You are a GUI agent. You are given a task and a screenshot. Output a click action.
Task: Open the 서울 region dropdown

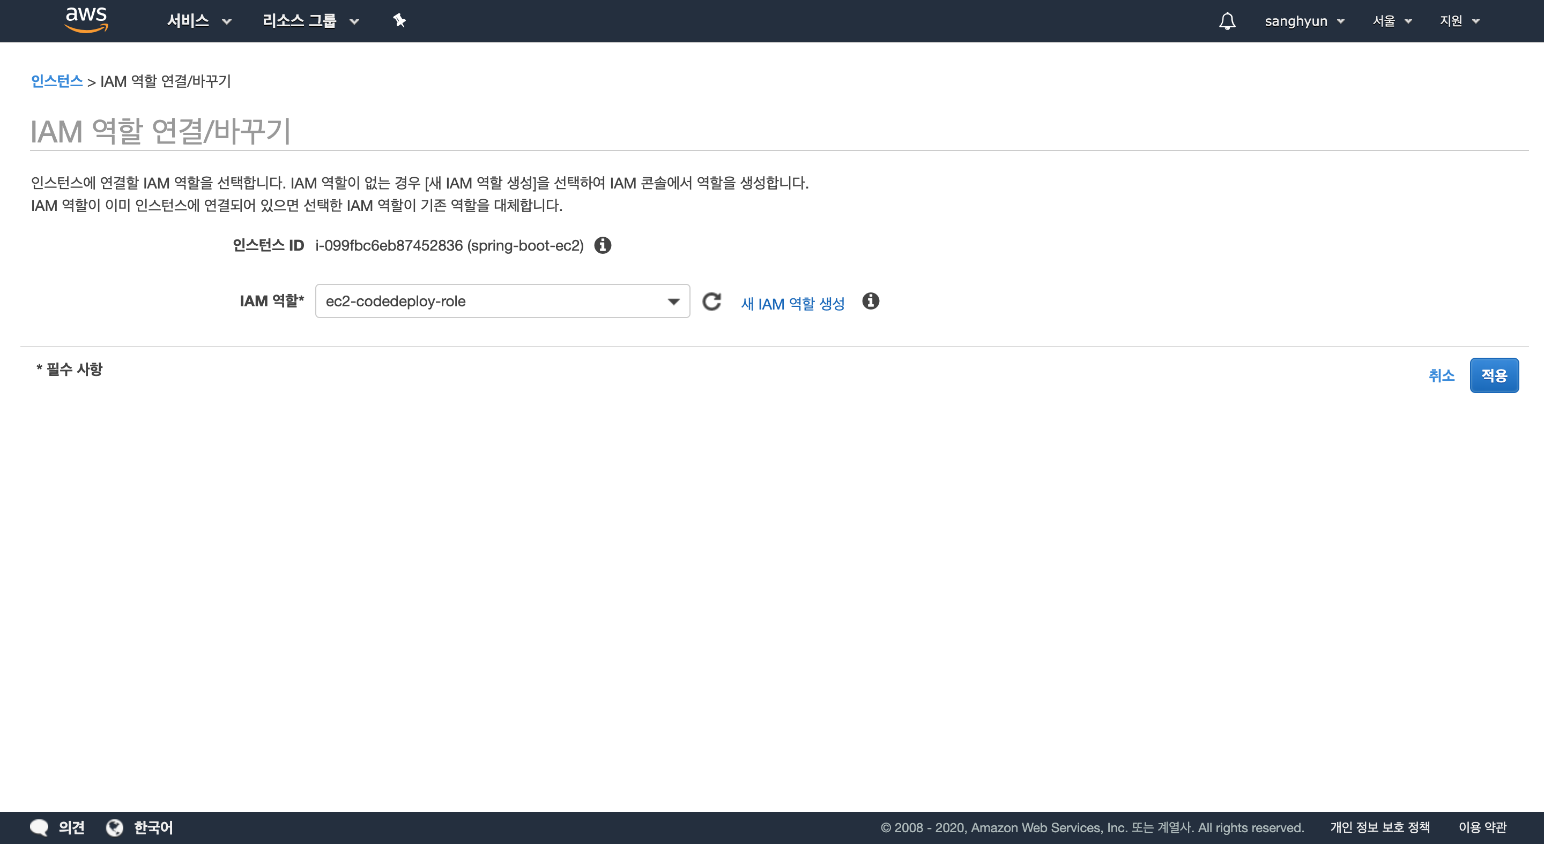coord(1392,21)
